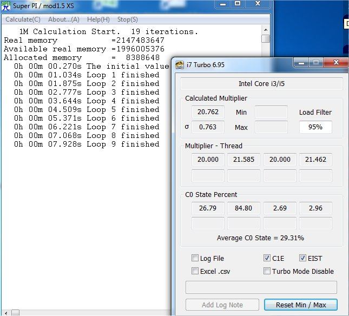Click the Super PI title bar icon

[6, 6]
